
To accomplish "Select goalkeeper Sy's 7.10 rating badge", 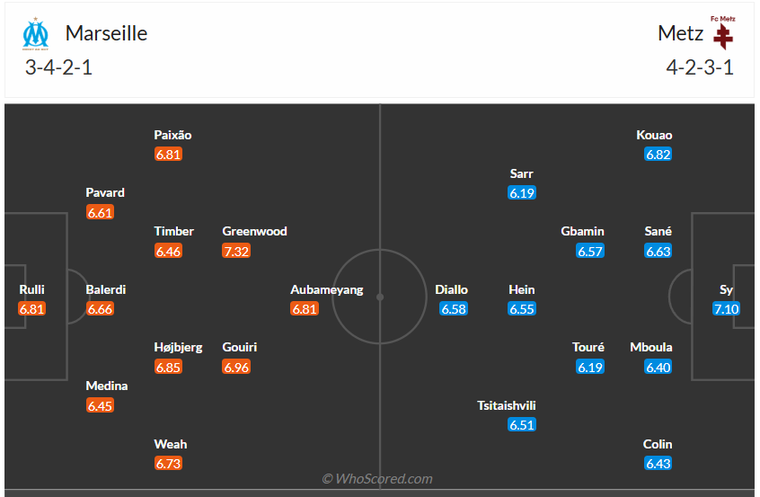I will pos(726,309).
